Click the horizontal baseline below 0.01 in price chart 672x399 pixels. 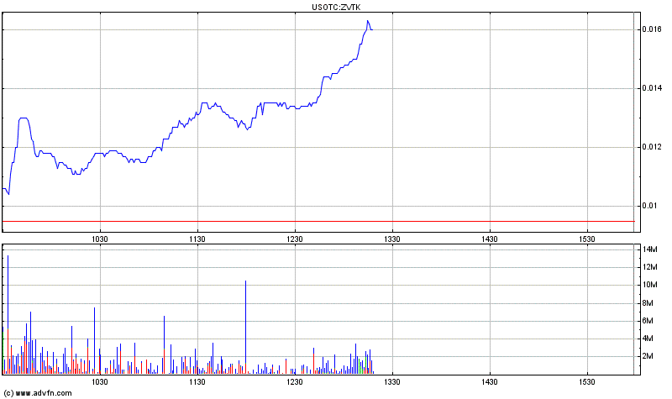(x=318, y=221)
